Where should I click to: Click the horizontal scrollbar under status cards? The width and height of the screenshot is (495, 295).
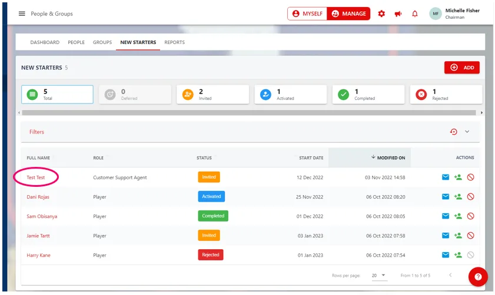(x=249, y=112)
